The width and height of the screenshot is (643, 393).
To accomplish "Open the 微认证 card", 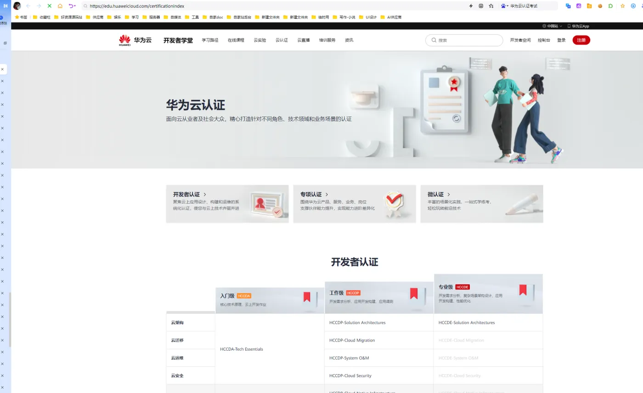I will [482, 204].
